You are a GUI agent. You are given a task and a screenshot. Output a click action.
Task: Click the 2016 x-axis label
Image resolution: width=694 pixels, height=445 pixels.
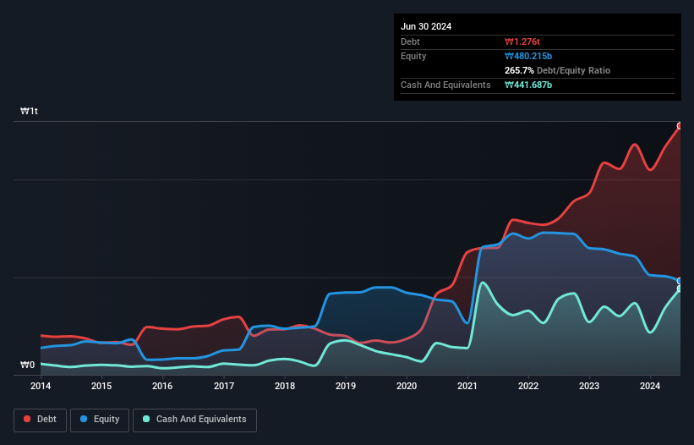pos(162,386)
